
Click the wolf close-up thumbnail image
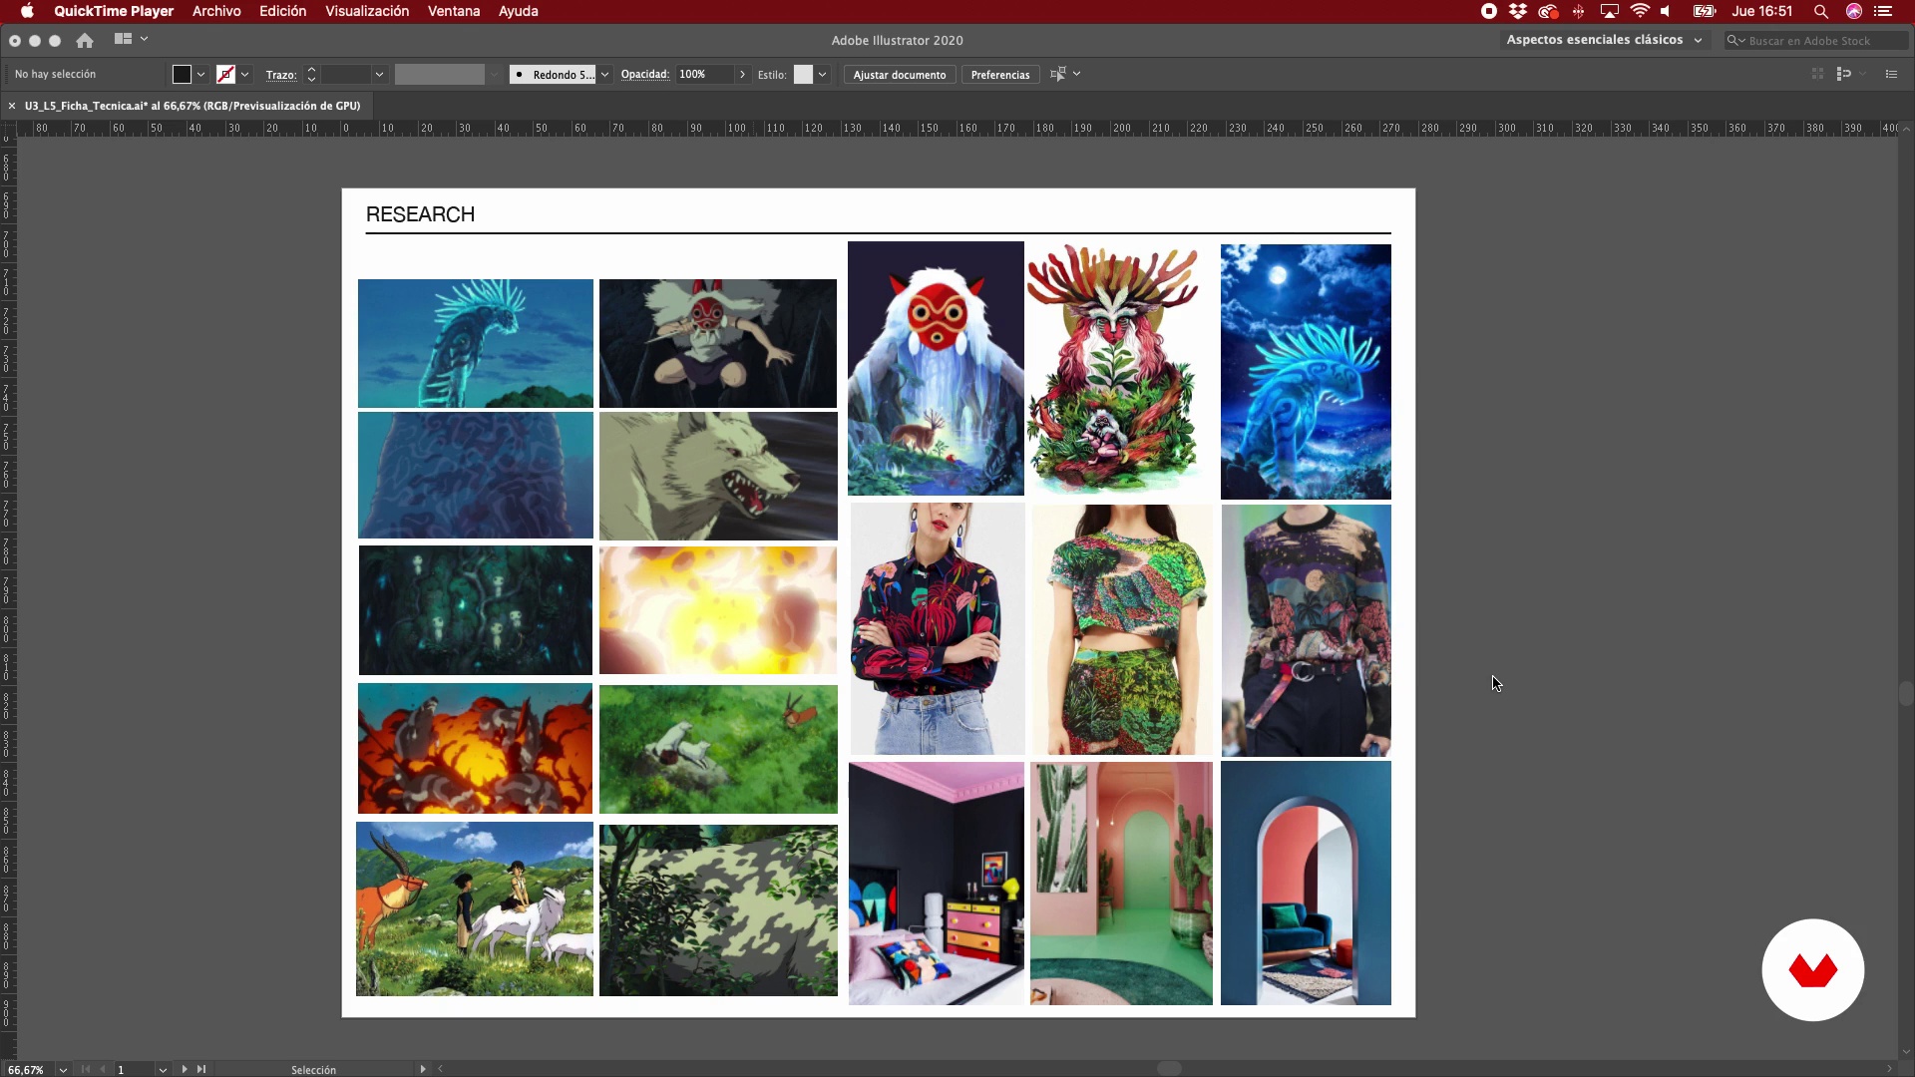pyautogui.click(x=718, y=476)
